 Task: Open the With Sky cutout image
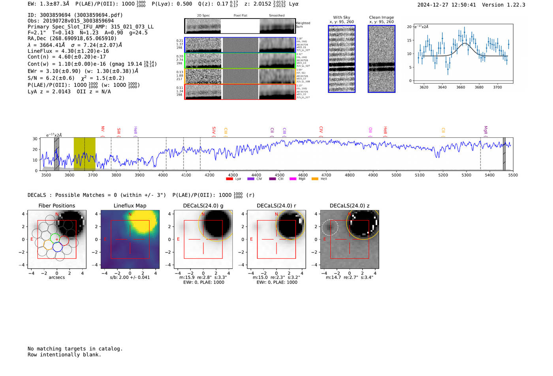(x=342, y=59)
